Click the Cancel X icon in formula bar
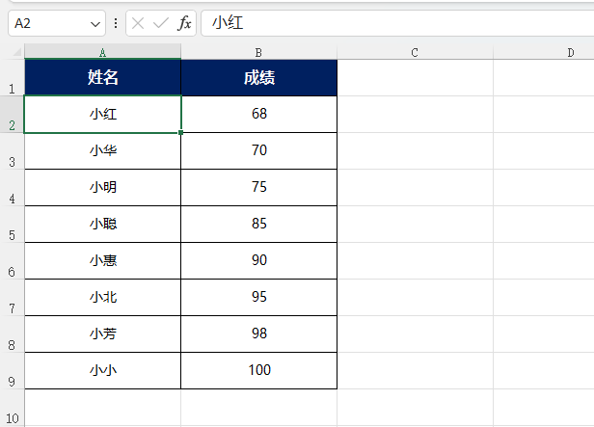The image size is (594, 427). 138,23
